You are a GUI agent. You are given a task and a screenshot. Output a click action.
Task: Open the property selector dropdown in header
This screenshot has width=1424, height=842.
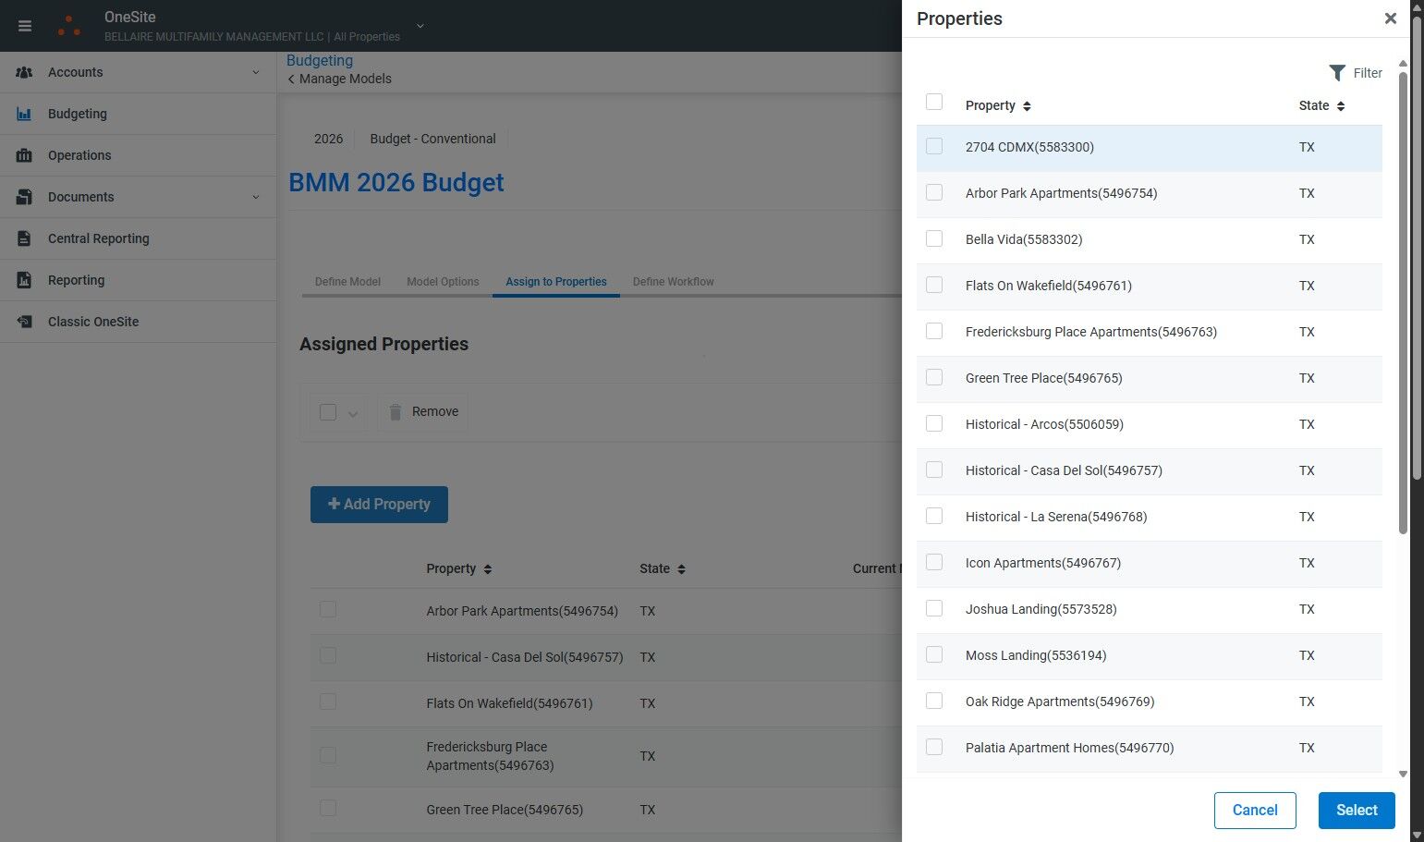pos(420,26)
